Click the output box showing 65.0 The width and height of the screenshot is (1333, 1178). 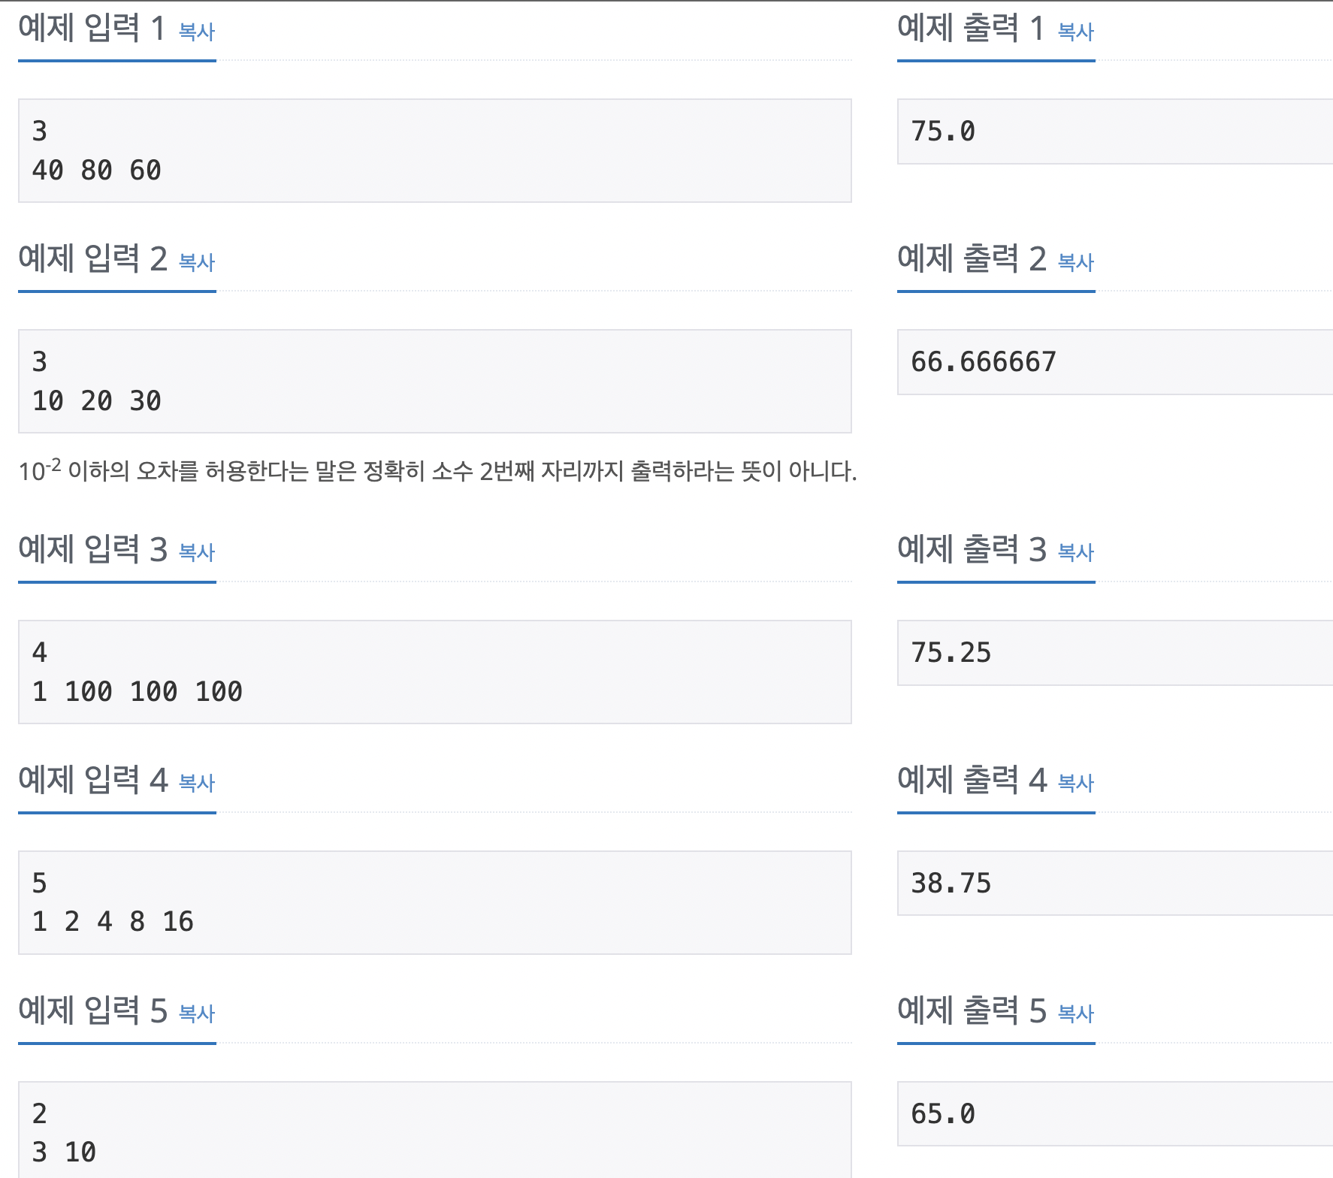pyautogui.click(x=1115, y=1114)
